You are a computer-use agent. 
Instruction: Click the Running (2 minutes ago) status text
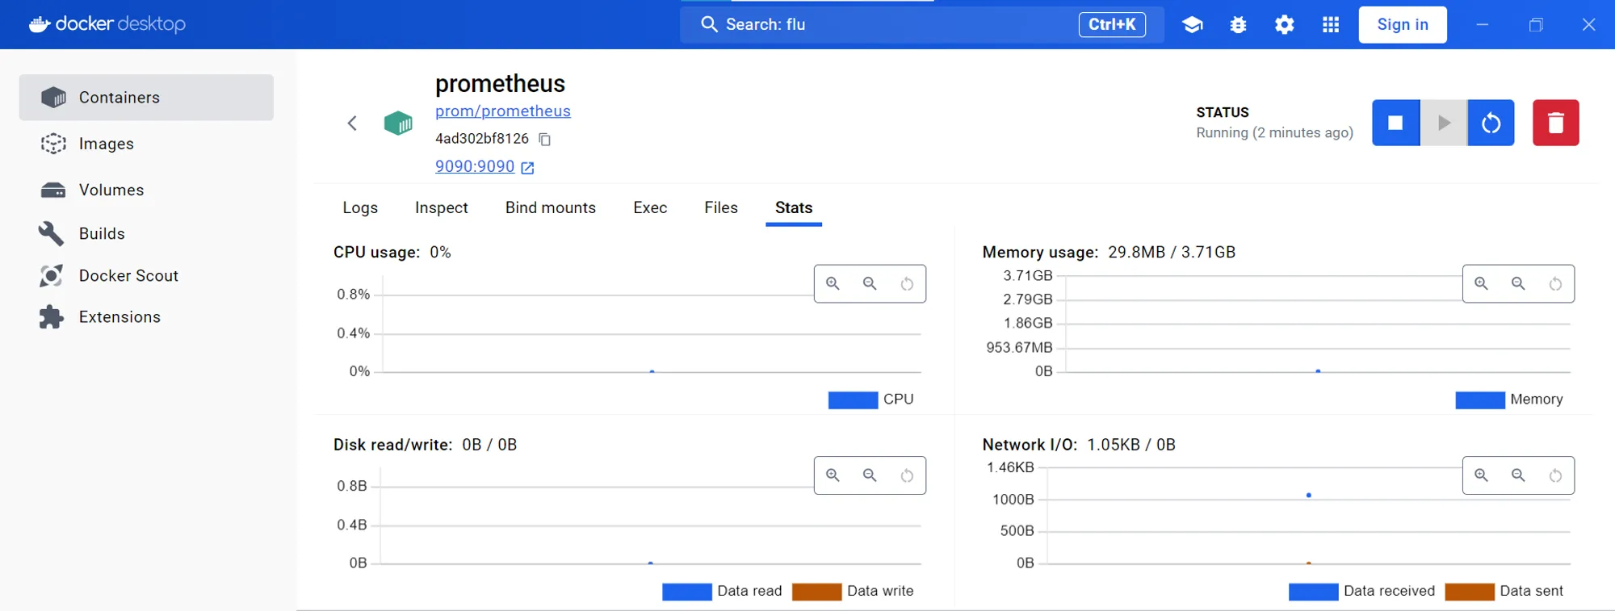(1274, 132)
